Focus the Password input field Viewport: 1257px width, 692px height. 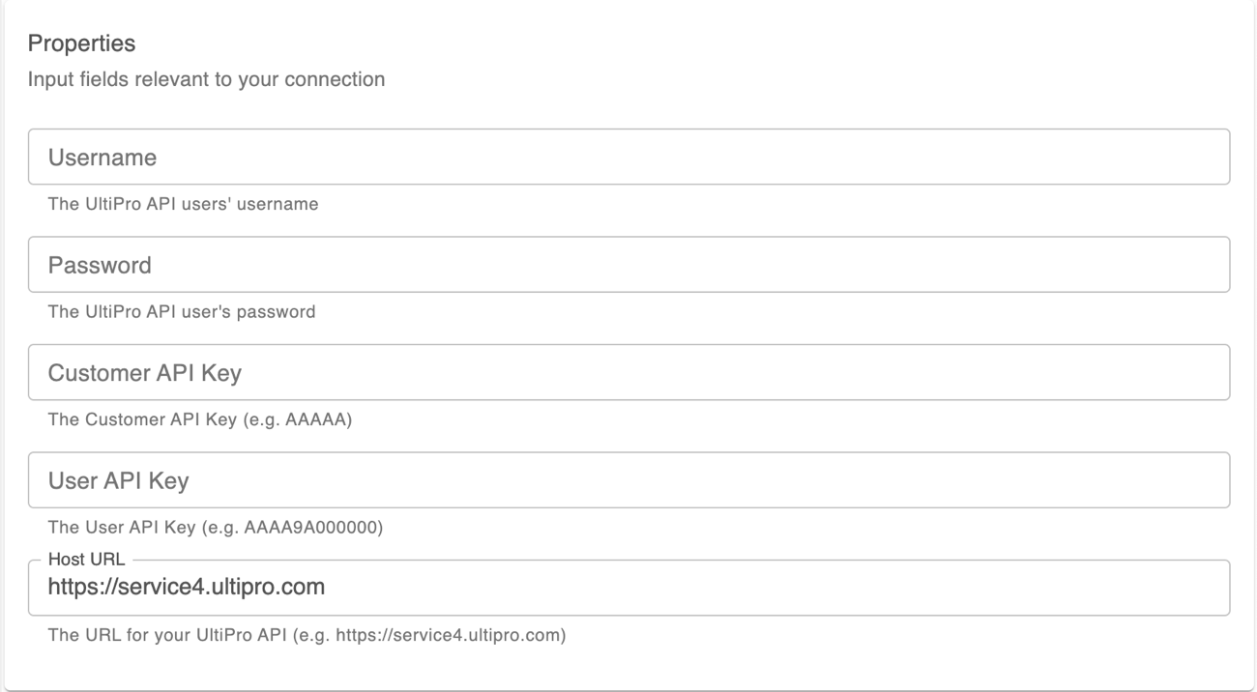coord(628,265)
